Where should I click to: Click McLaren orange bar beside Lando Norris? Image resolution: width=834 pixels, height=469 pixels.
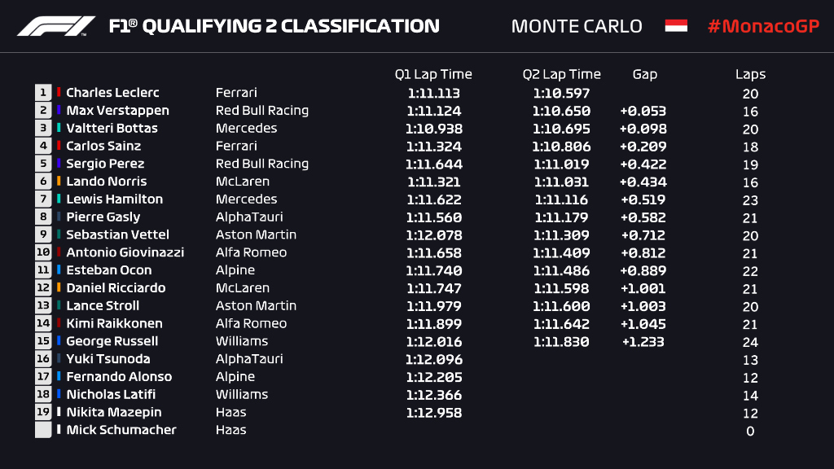point(59,181)
